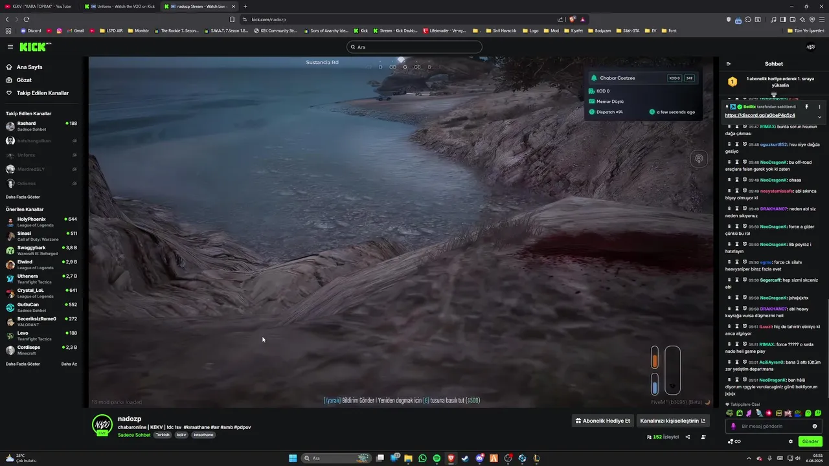Open Steam from the taskbar
The height and width of the screenshot is (466, 829).
point(465,458)
